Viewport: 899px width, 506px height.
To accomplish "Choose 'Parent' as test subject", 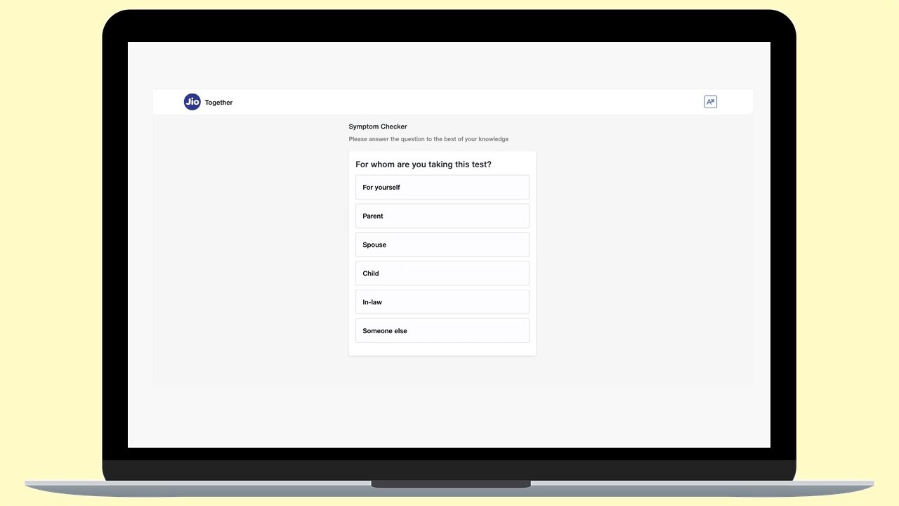I will 442,216.
